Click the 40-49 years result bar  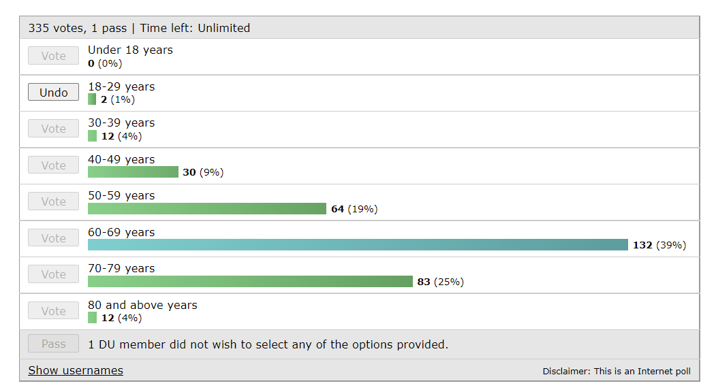point(133,172)
